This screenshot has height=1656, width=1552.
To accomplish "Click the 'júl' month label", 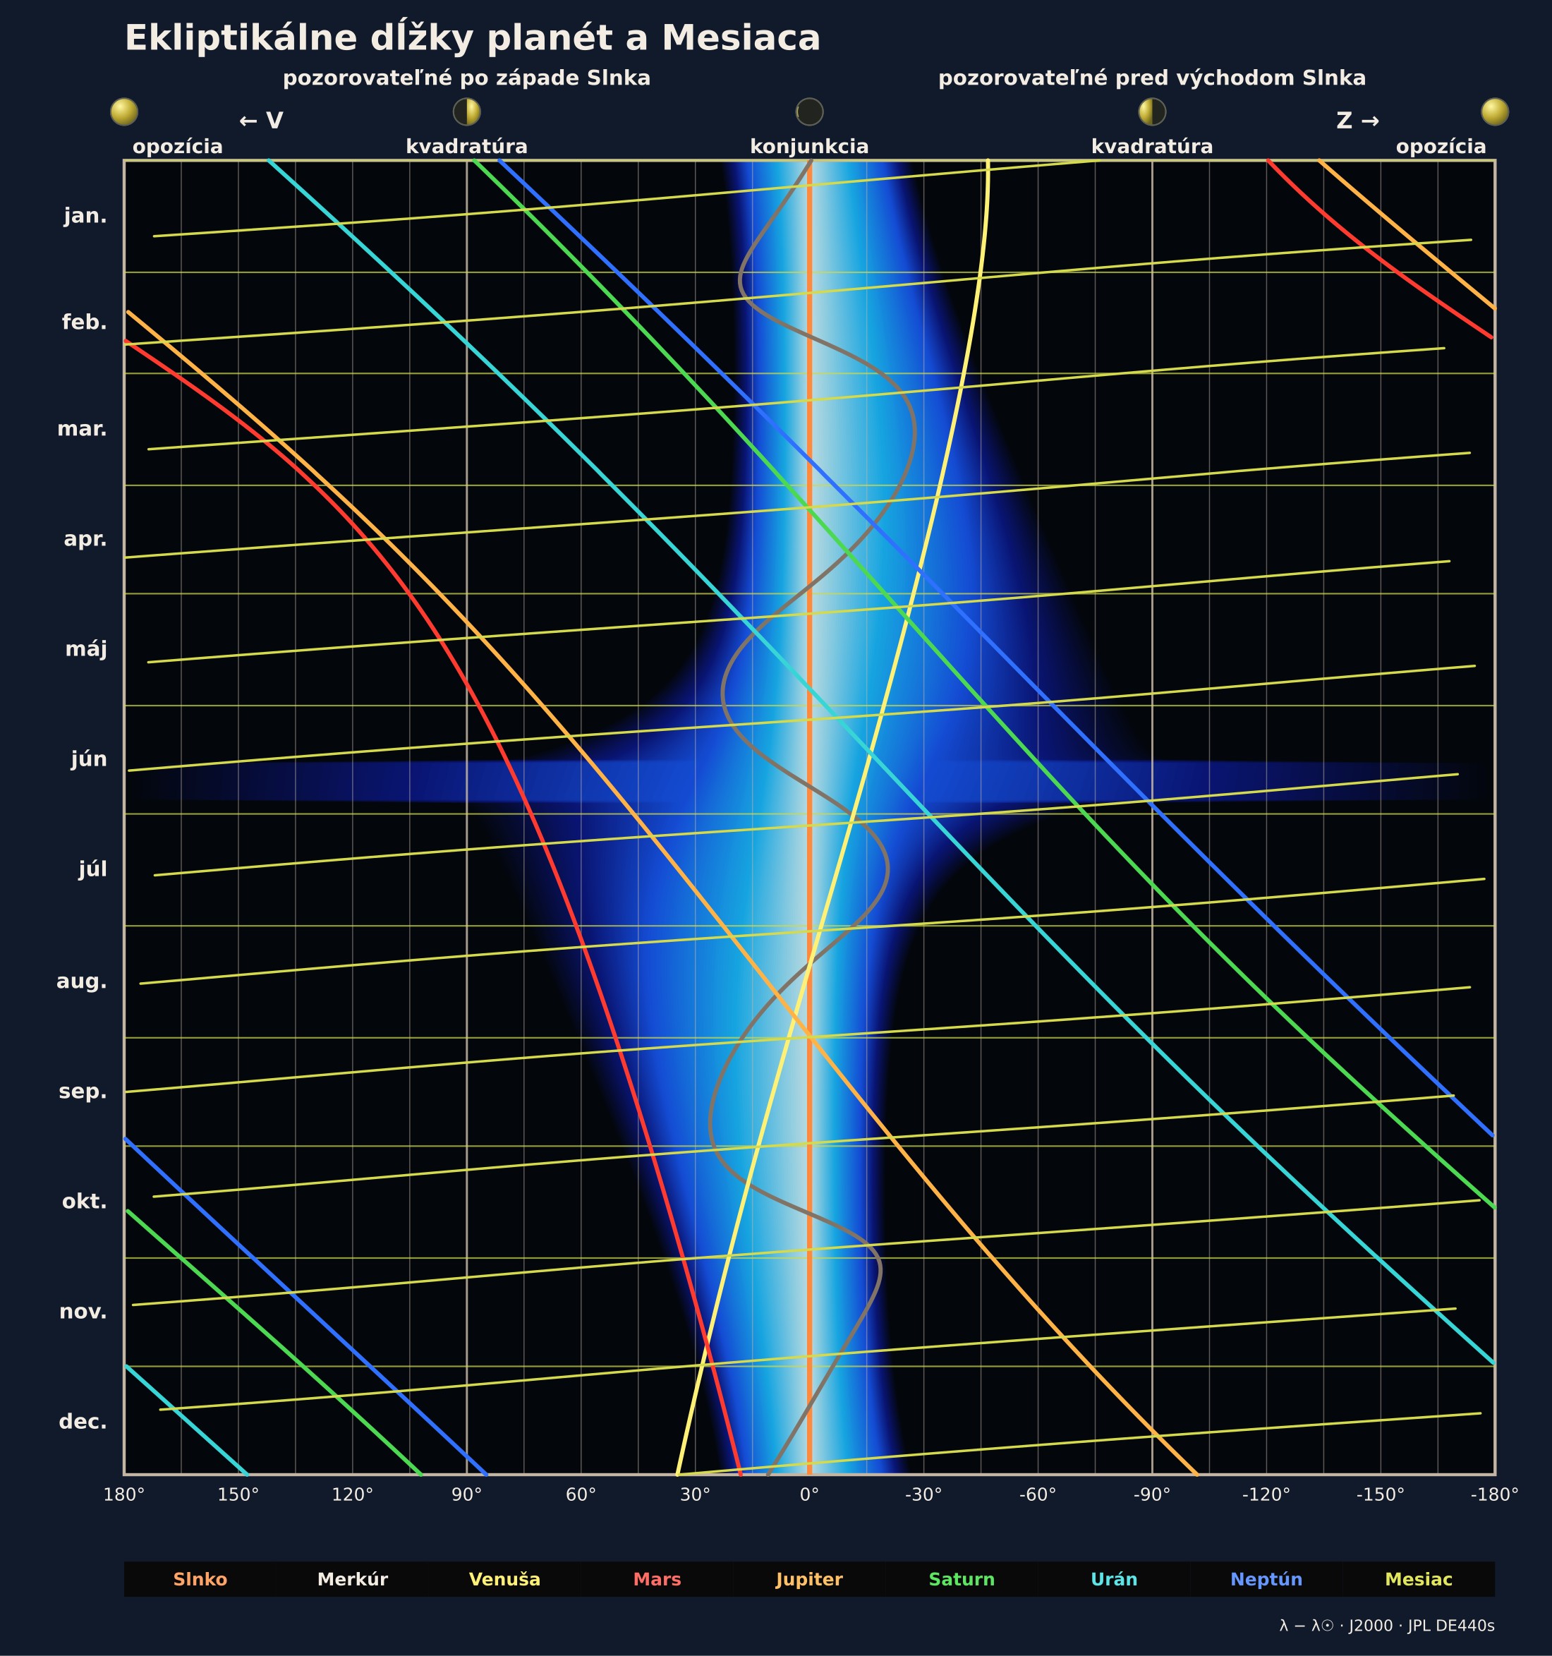I will coord(93,869).
